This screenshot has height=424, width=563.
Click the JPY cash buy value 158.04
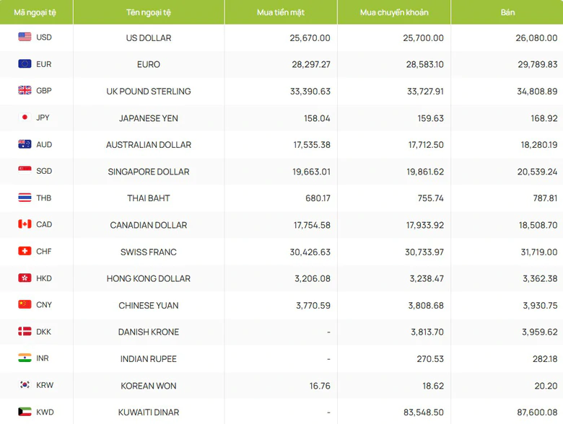click(x=317, y=118)
